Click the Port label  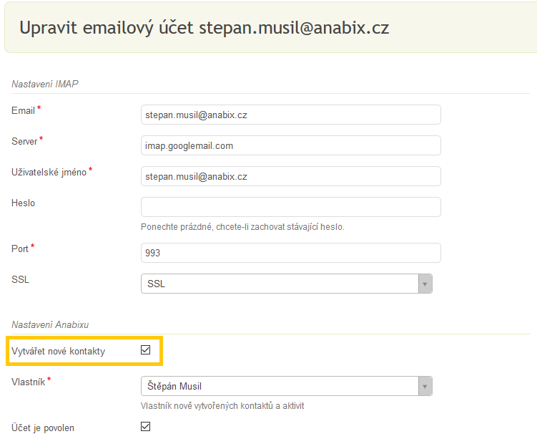coord(20,248)
